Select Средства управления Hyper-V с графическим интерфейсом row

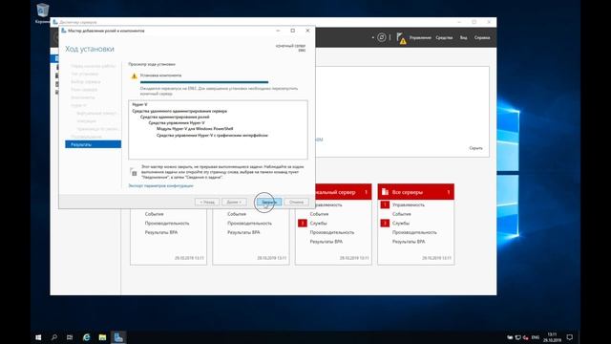click(212, 136)
